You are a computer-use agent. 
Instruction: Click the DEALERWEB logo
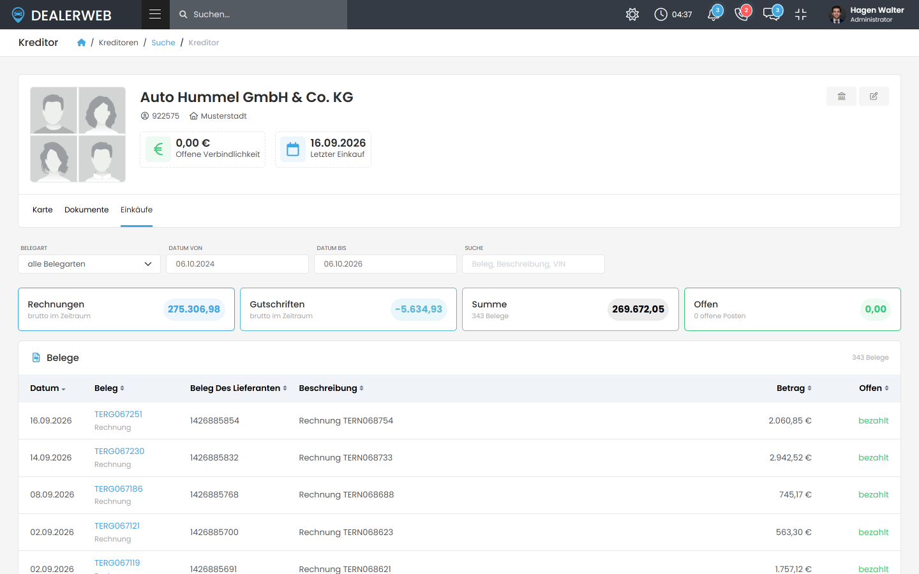tap(62, 15)
